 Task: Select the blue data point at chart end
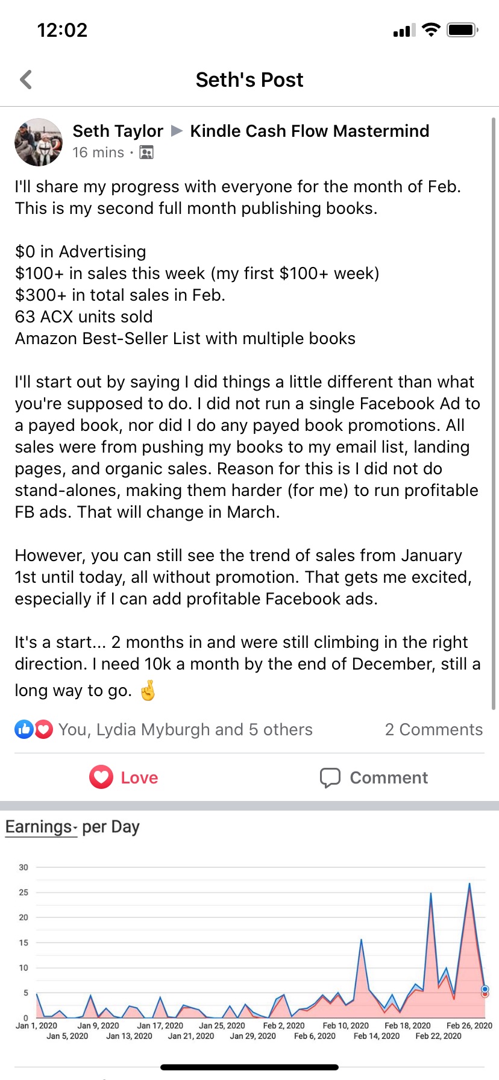485,989
